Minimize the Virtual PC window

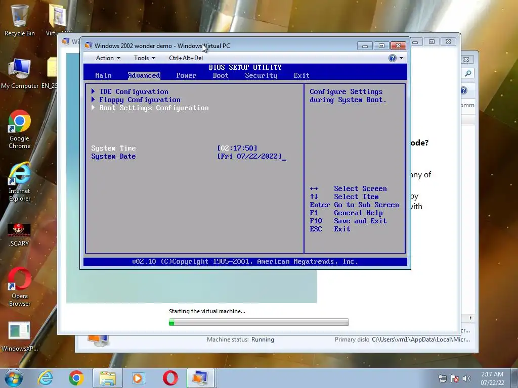point(365,45)
